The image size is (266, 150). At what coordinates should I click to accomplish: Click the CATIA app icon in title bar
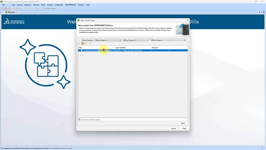(x=2, y=2)
